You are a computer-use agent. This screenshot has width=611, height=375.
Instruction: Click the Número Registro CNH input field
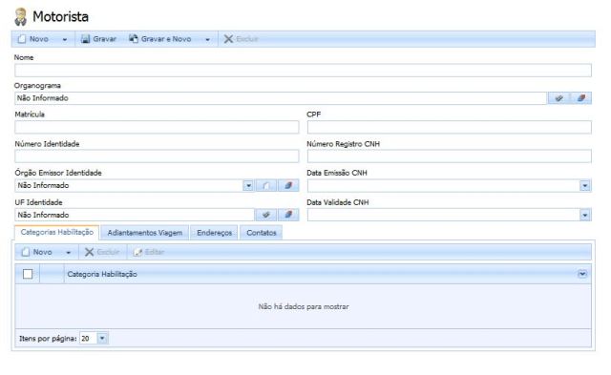449,156
